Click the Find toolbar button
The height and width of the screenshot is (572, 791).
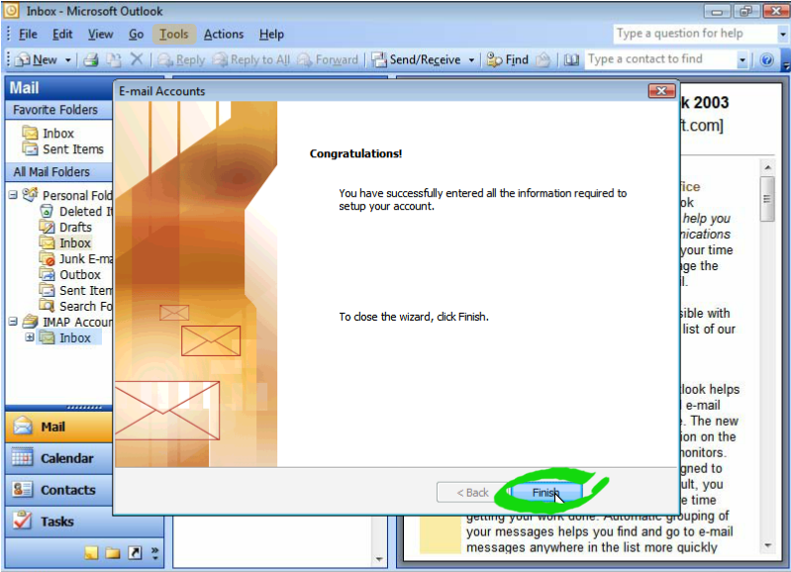508,60
